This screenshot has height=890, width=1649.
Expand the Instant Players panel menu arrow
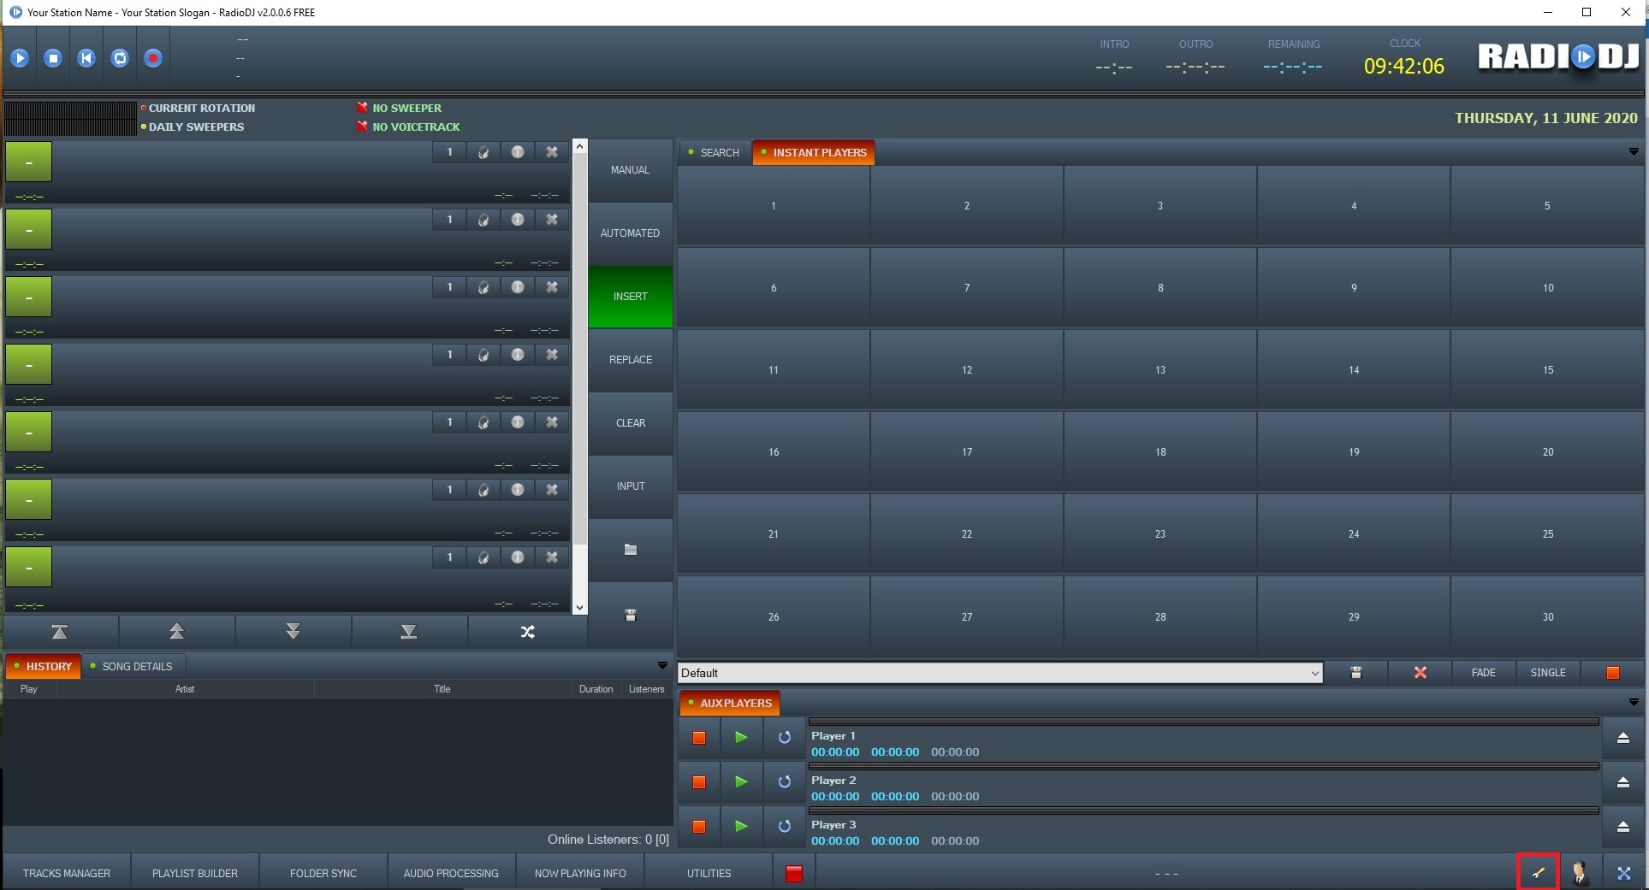[1633, 152]
